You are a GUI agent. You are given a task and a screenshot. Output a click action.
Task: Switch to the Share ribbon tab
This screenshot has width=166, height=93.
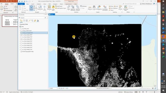pyautogui.click(x=61, y=4)
